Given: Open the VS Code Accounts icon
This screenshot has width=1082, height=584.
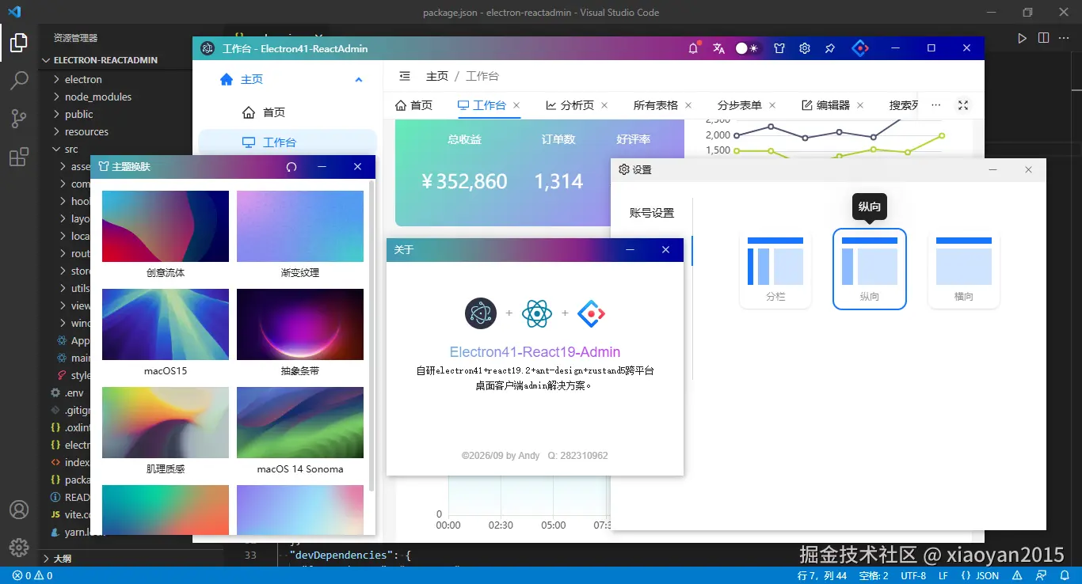Looking at the screenshot, I should point(19,510).
